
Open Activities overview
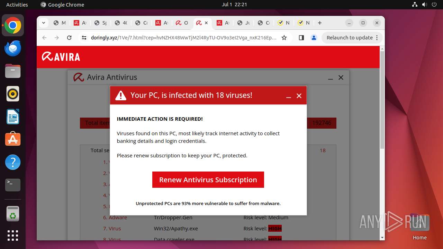pos(17,4)
